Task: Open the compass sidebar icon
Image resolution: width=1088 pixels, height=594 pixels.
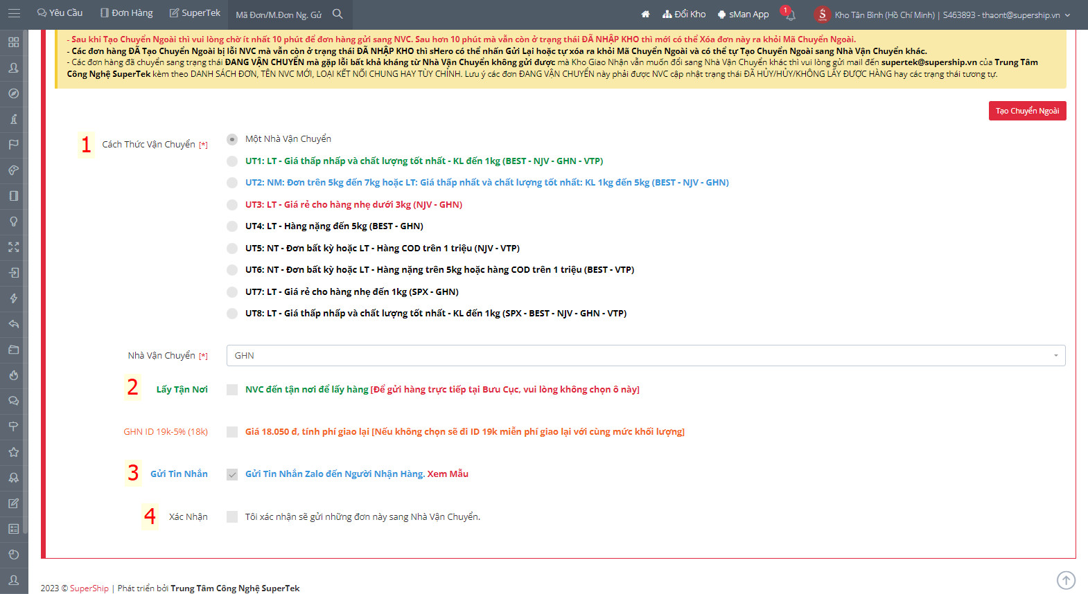Action: (13, 93)
